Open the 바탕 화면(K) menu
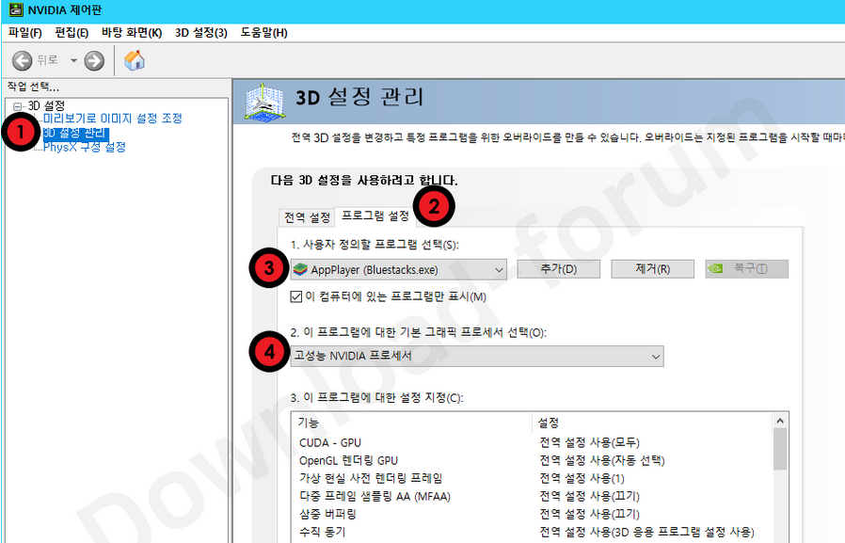 132,33
